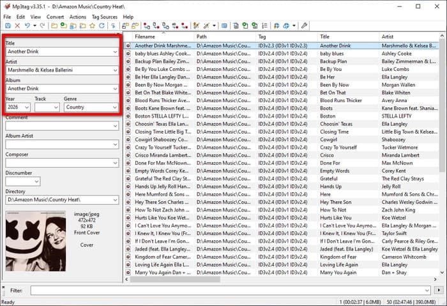The image size is (447, 306).
Task: Open Favorite directories star icon
Action: (x=92, y=26)
